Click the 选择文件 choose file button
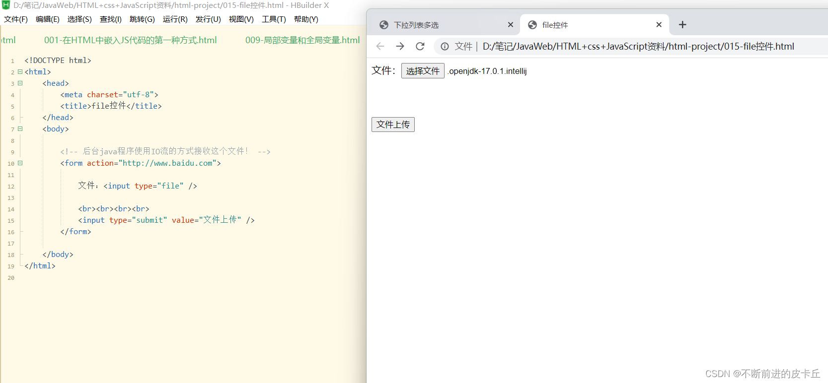Screen dimensions: 828x383 [423, 71]
